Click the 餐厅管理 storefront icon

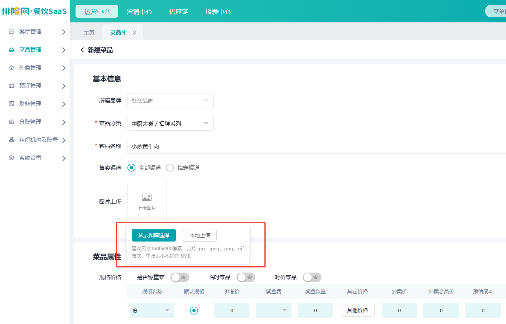[x=11, y=31]
